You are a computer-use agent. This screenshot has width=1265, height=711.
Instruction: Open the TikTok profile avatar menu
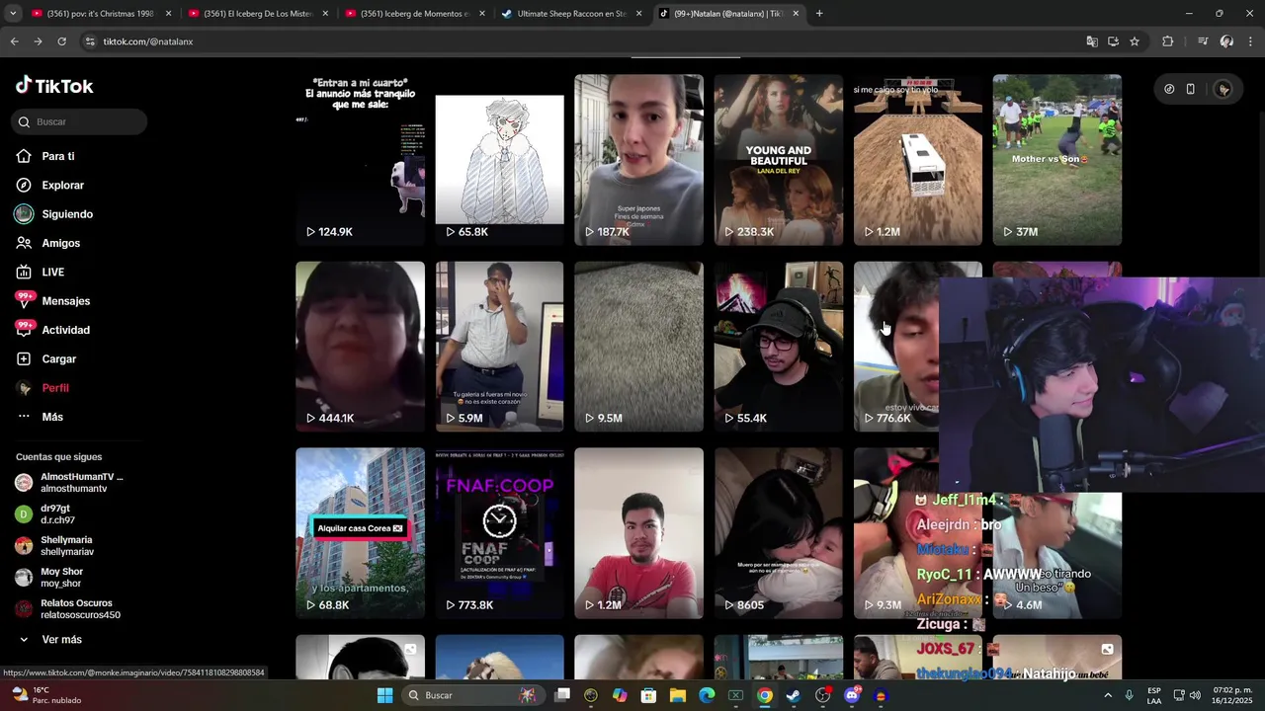click(x=1223, y=89)
